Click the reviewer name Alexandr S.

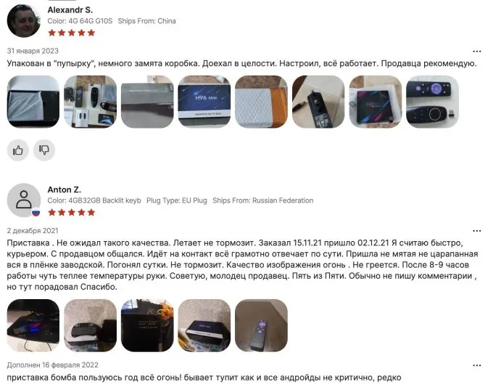(70, 10)
